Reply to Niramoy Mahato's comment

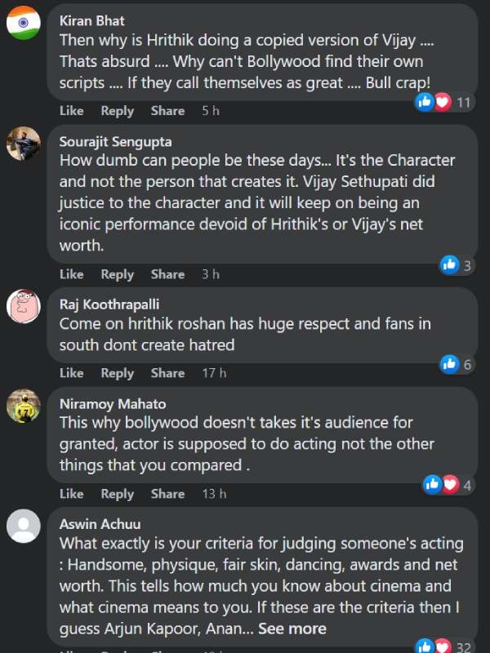pos(117,494)
